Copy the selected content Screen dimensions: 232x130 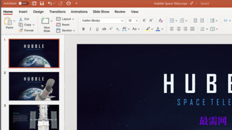click(x=25, y=25)
